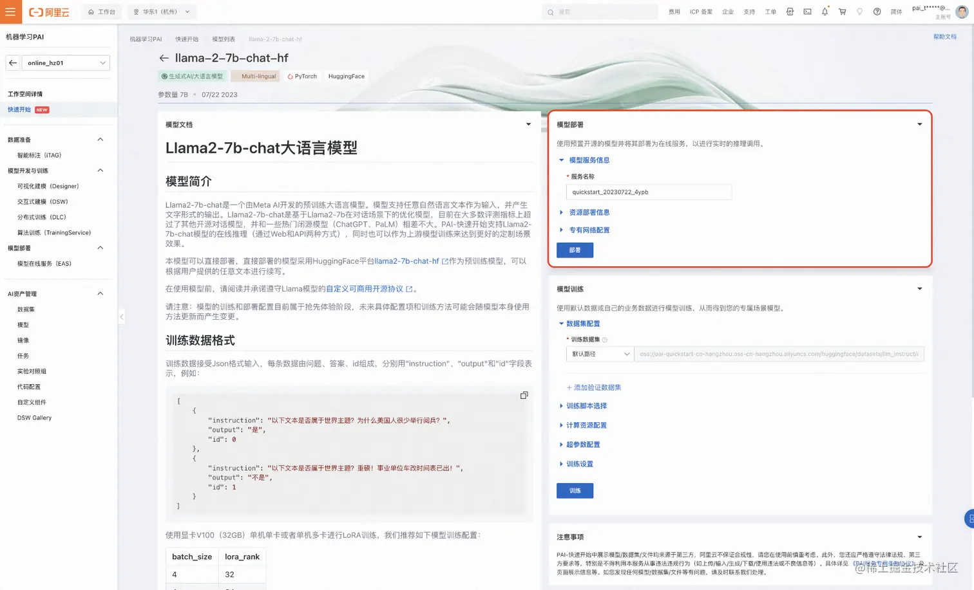Open the 费用 menu item
This screenshot has height=590, width=974.
click(x=674, y=12)
